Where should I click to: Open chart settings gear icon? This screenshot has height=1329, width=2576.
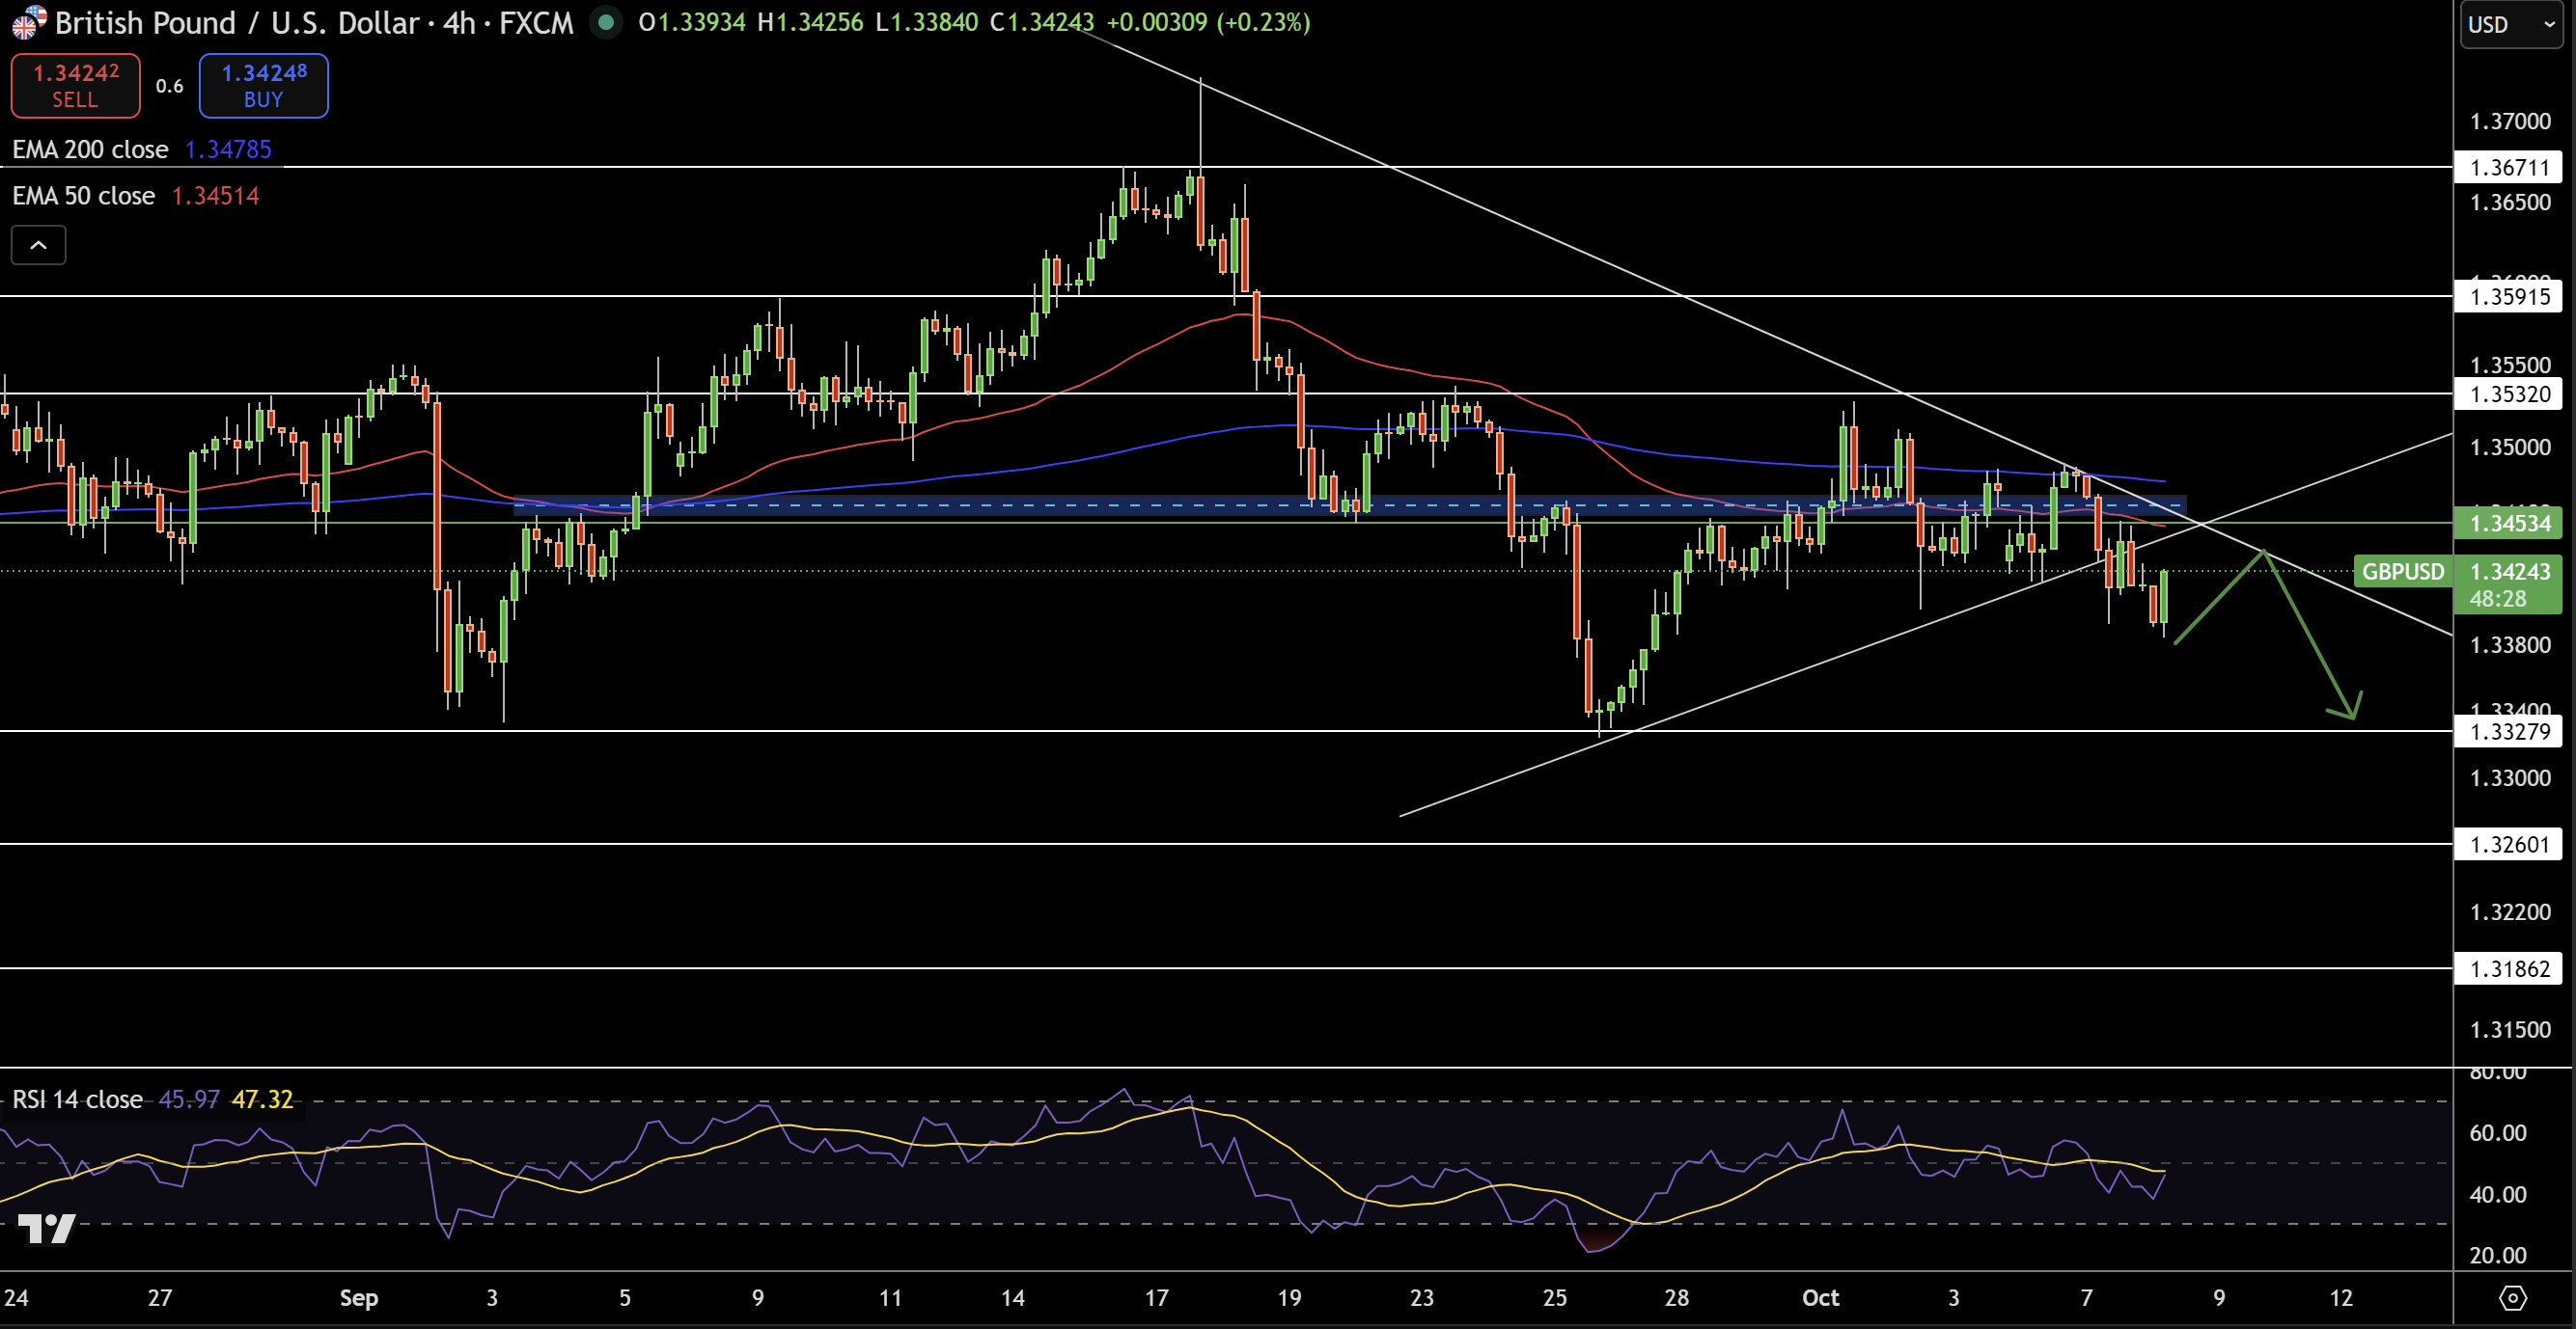click(2512, 1297)
